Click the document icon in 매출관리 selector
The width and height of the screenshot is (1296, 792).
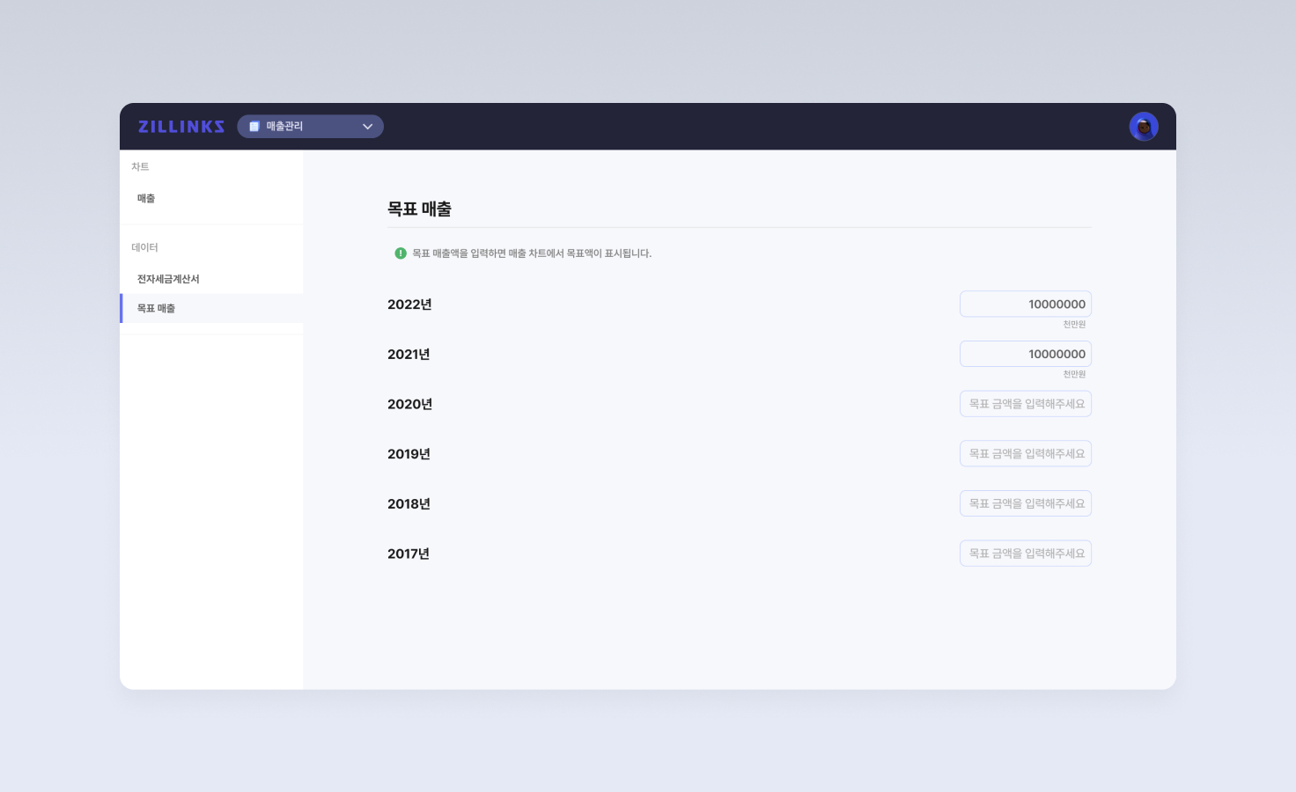[254, 127]
